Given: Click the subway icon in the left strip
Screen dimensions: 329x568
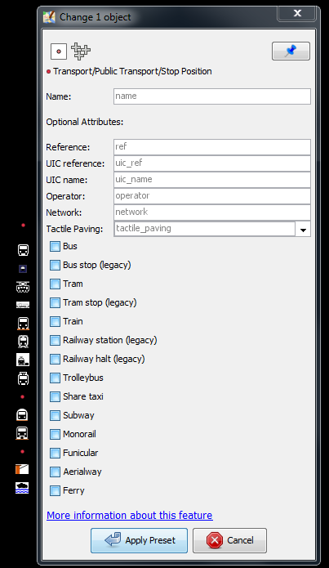Looking at the screenshot, I should coord(22,414).
